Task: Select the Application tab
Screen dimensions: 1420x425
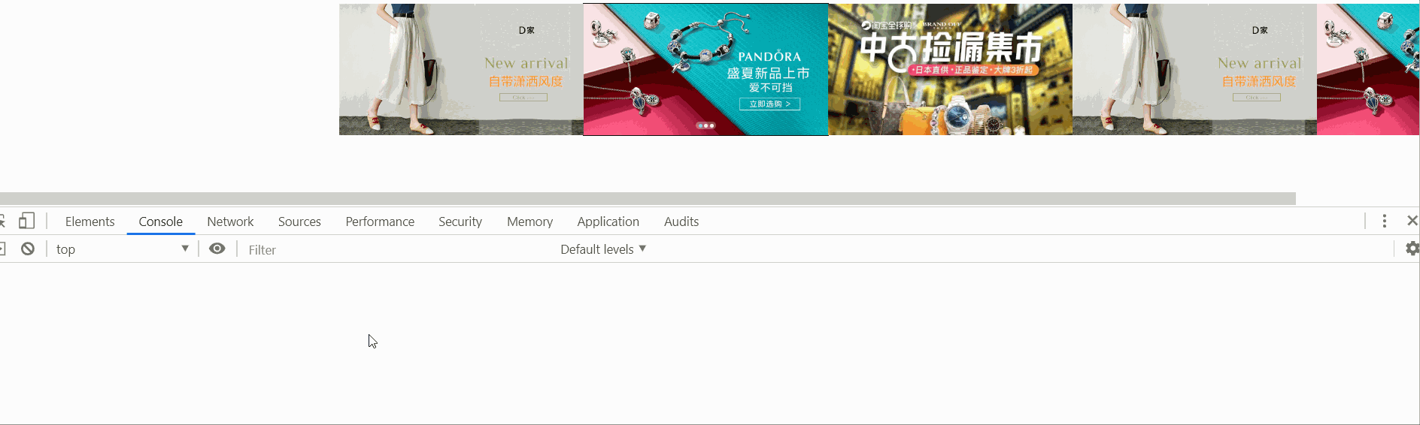Action: tap(608, 222)
